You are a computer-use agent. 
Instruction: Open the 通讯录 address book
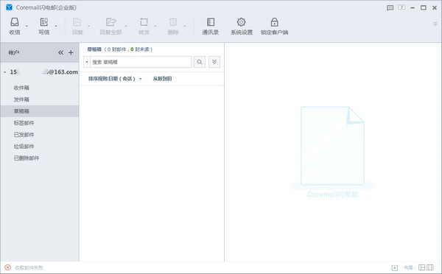210,26
